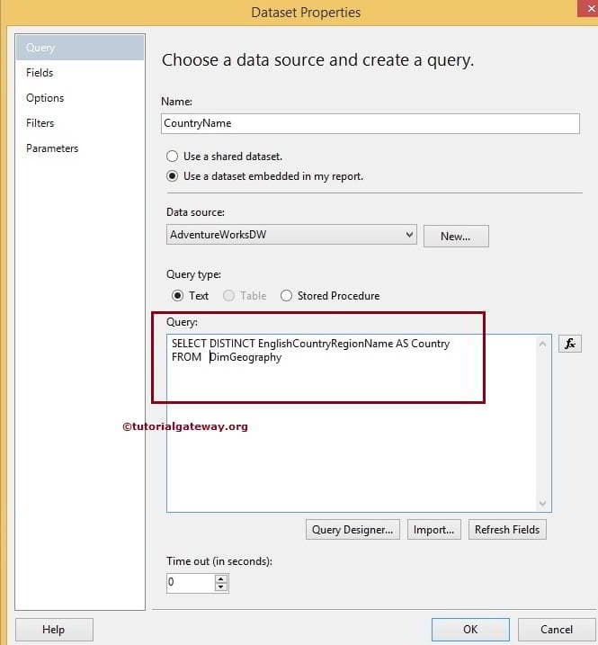
Task: Launch the Query Designer
Action: (x=353, y=530)
